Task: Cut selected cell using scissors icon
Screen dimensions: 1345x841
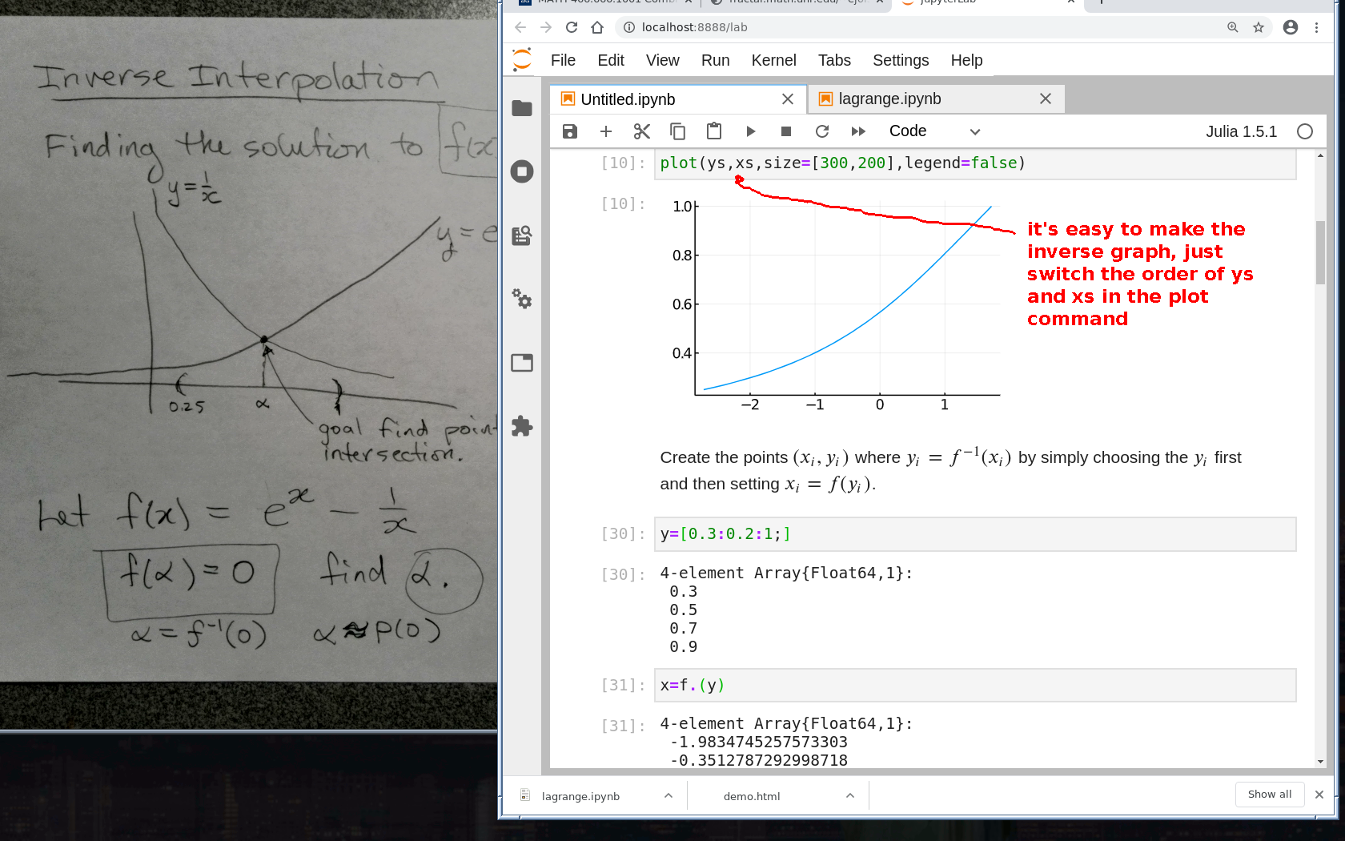Action: [x=641, y=131]
